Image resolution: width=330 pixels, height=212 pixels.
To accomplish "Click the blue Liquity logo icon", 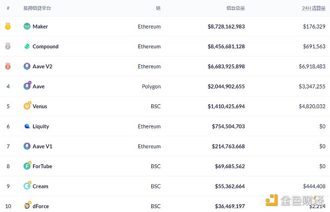I will point(27,126).
